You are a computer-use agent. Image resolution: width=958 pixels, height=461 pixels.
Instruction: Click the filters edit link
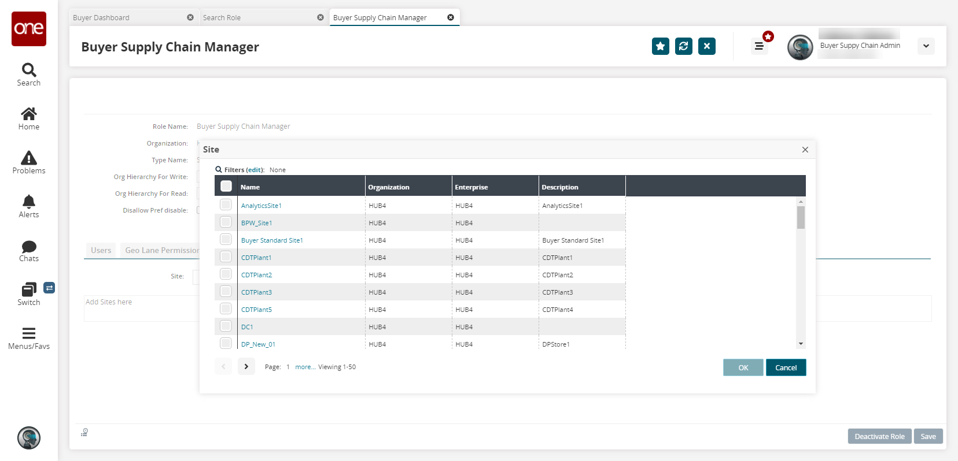(x=255, y=170)
